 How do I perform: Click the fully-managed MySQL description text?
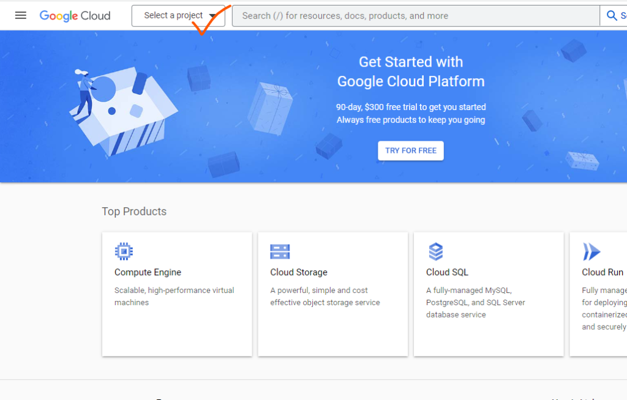pos(475,303)
